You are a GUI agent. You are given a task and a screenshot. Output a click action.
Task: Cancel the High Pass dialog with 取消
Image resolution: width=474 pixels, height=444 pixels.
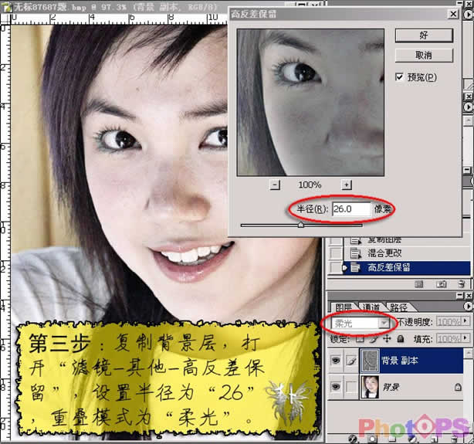click(x=424, y=56)
